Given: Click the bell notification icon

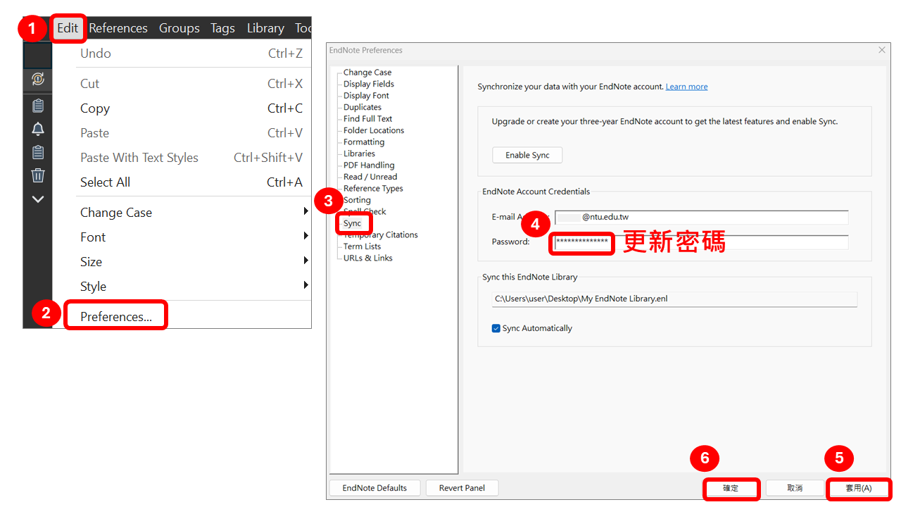Looking at the screenshot, I should click(x=38, y=129).
